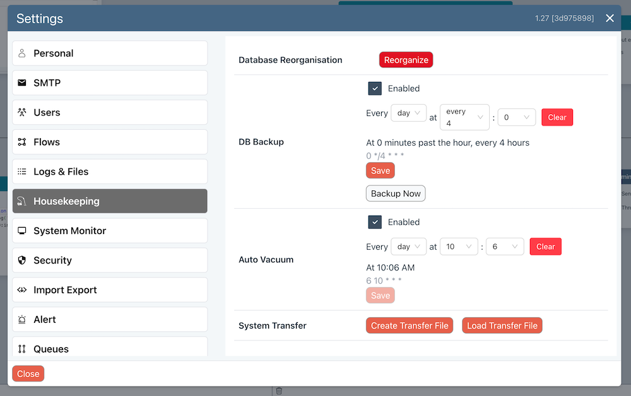The width and height of the screenshot is (631, 396).
Task: Select the Alert bell icon
Action: coord(23,320)
